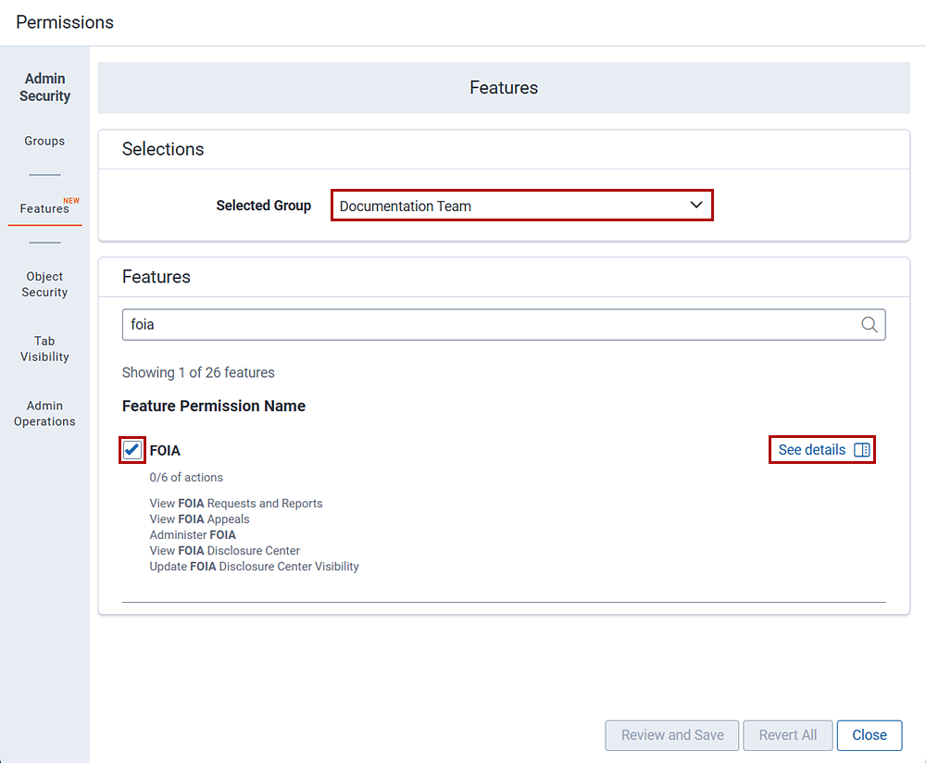Image resolution: width=926 pixels, height=763 pixels.
Task: Click the Permissions dialog title
Action: [x=65, y=22]
